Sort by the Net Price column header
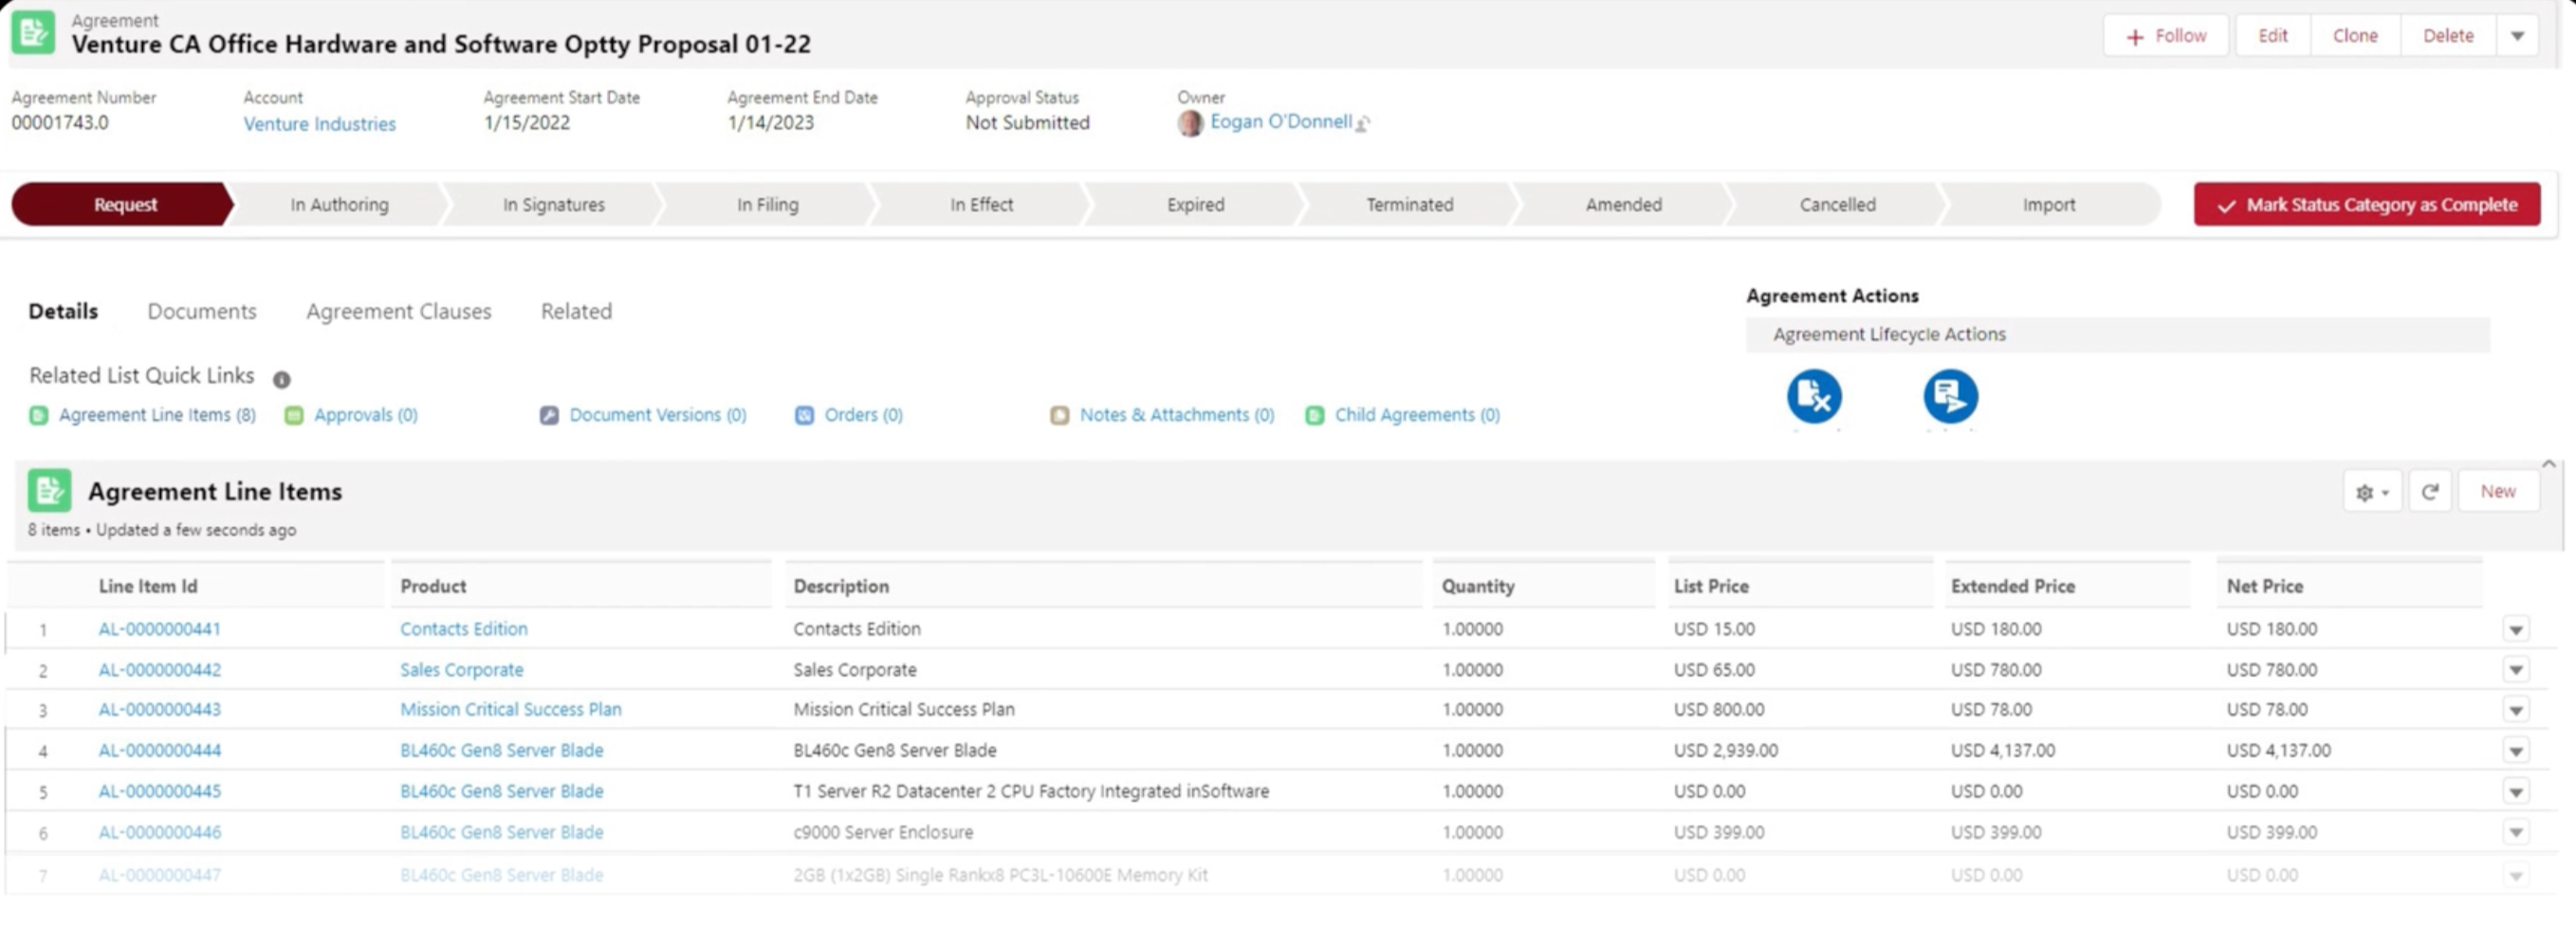Screen dimensions: 2576x925 (2264, 587)
